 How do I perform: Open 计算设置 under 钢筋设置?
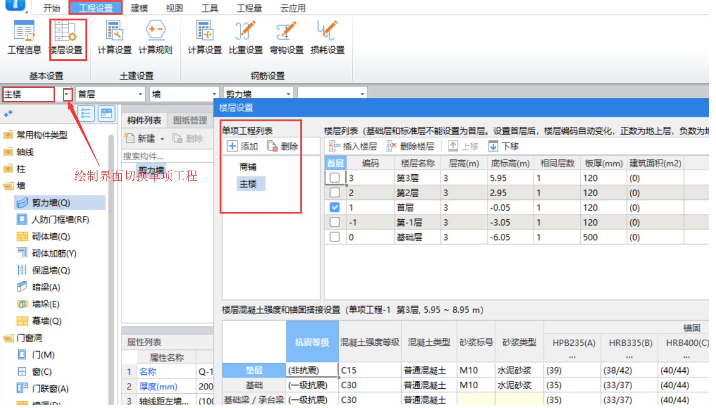coord(205,38)
